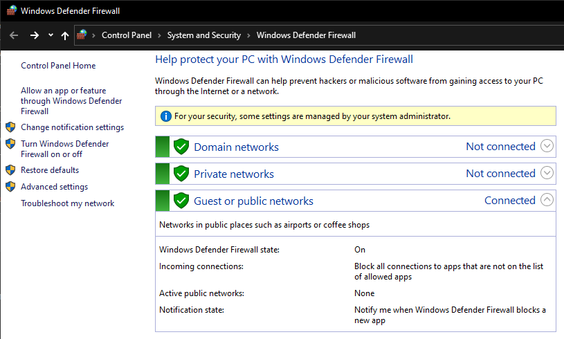Image resolution: width=564 pixels, height=339 pixels.
Task: Click the managed by system administrator message
Action: tap(312, 116)
